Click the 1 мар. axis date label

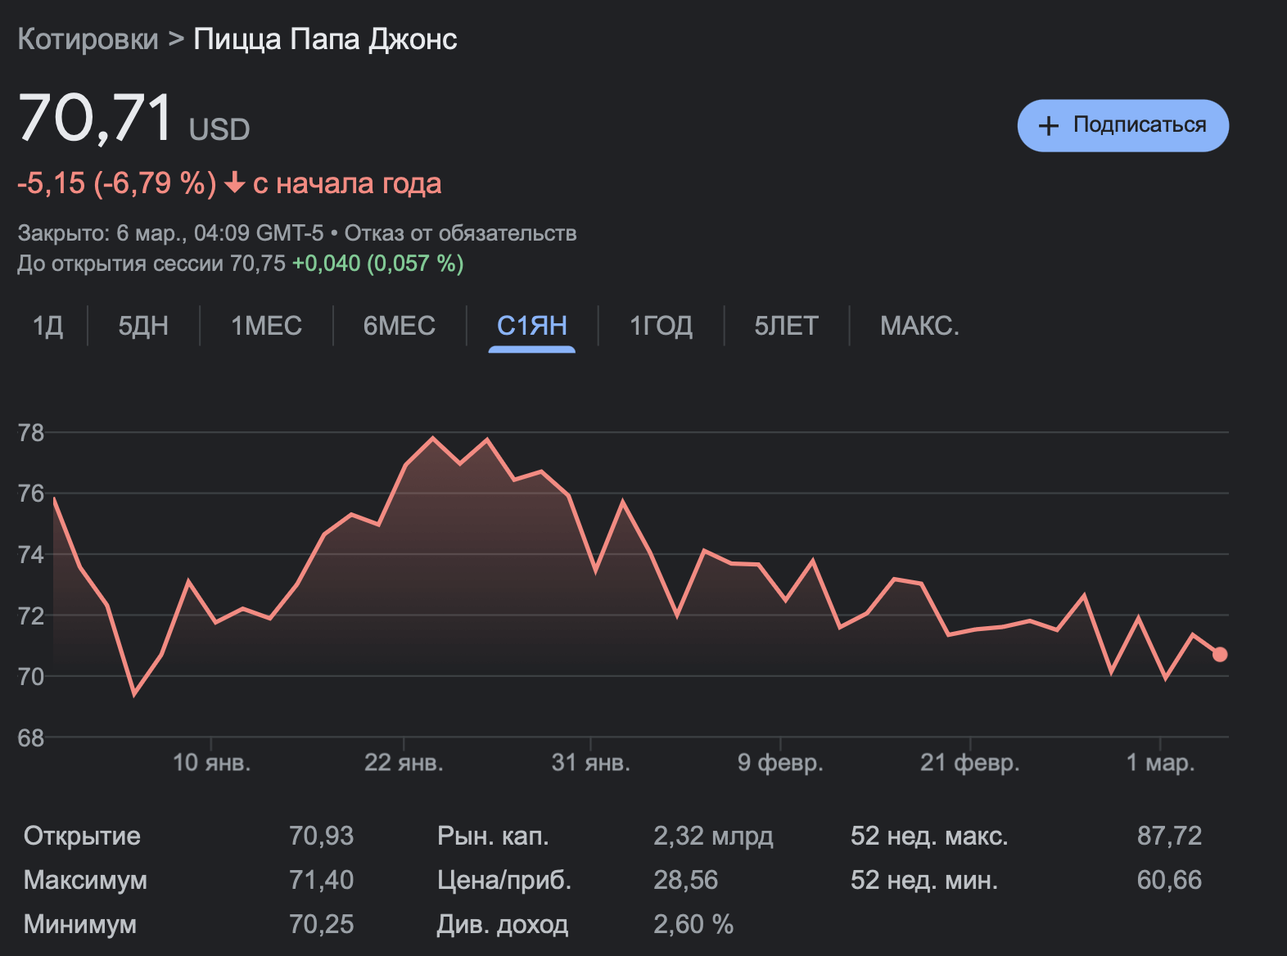click(1160, 763)
